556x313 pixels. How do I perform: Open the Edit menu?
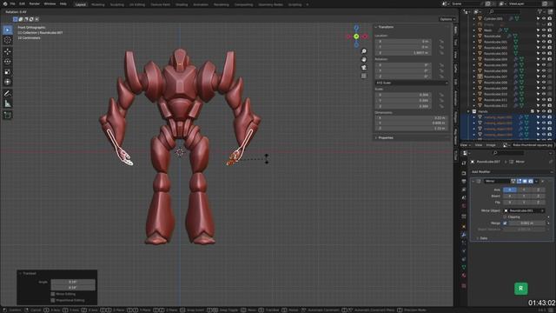point(22,3)
